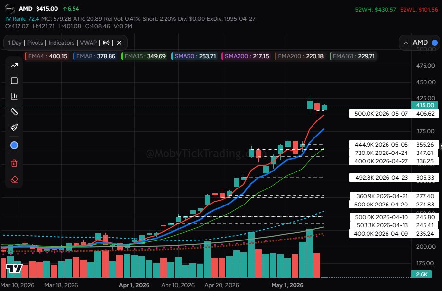The image size is (442, 291).
Task: Toggle the SMA50 indicator badge
Action: (x=194, y=56)
